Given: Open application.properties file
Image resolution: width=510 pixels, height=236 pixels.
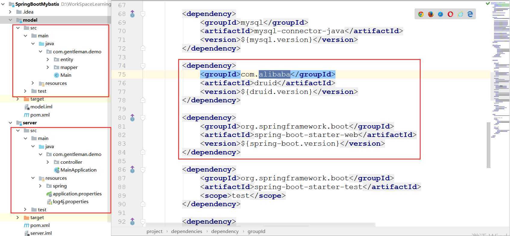Looking at the screenshot, I should point(74,194).
